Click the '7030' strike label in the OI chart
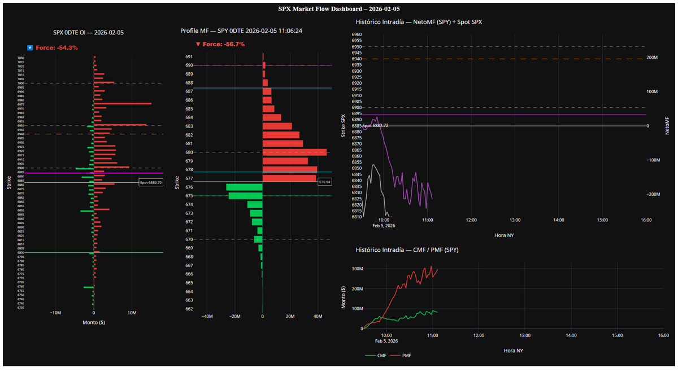Viewport: 678px width, 381px height. [20, 58]
